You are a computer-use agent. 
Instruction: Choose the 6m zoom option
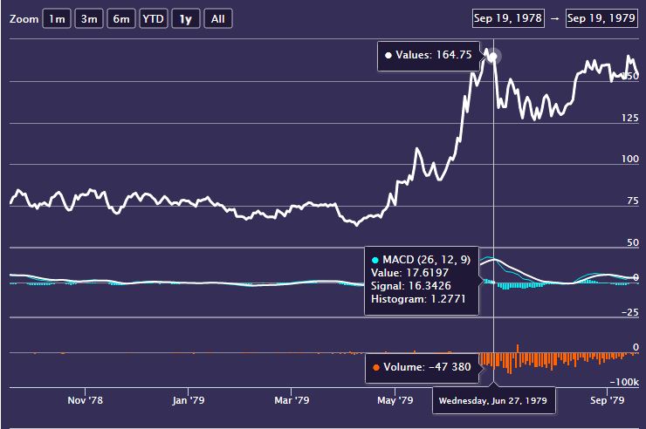[120, 19]
